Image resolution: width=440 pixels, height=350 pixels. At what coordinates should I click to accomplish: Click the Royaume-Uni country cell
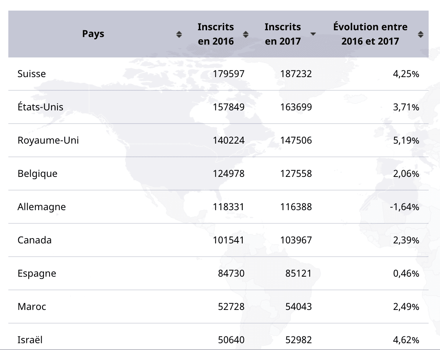pyautogui.click(x=48, y=140)
